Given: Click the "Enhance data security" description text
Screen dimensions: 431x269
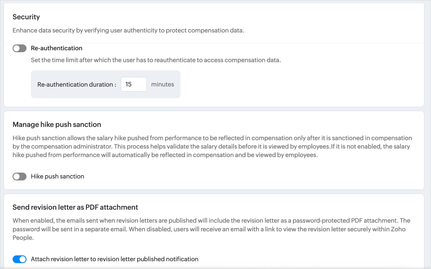Looking at the screenshot, I should [x=128, y=30].
